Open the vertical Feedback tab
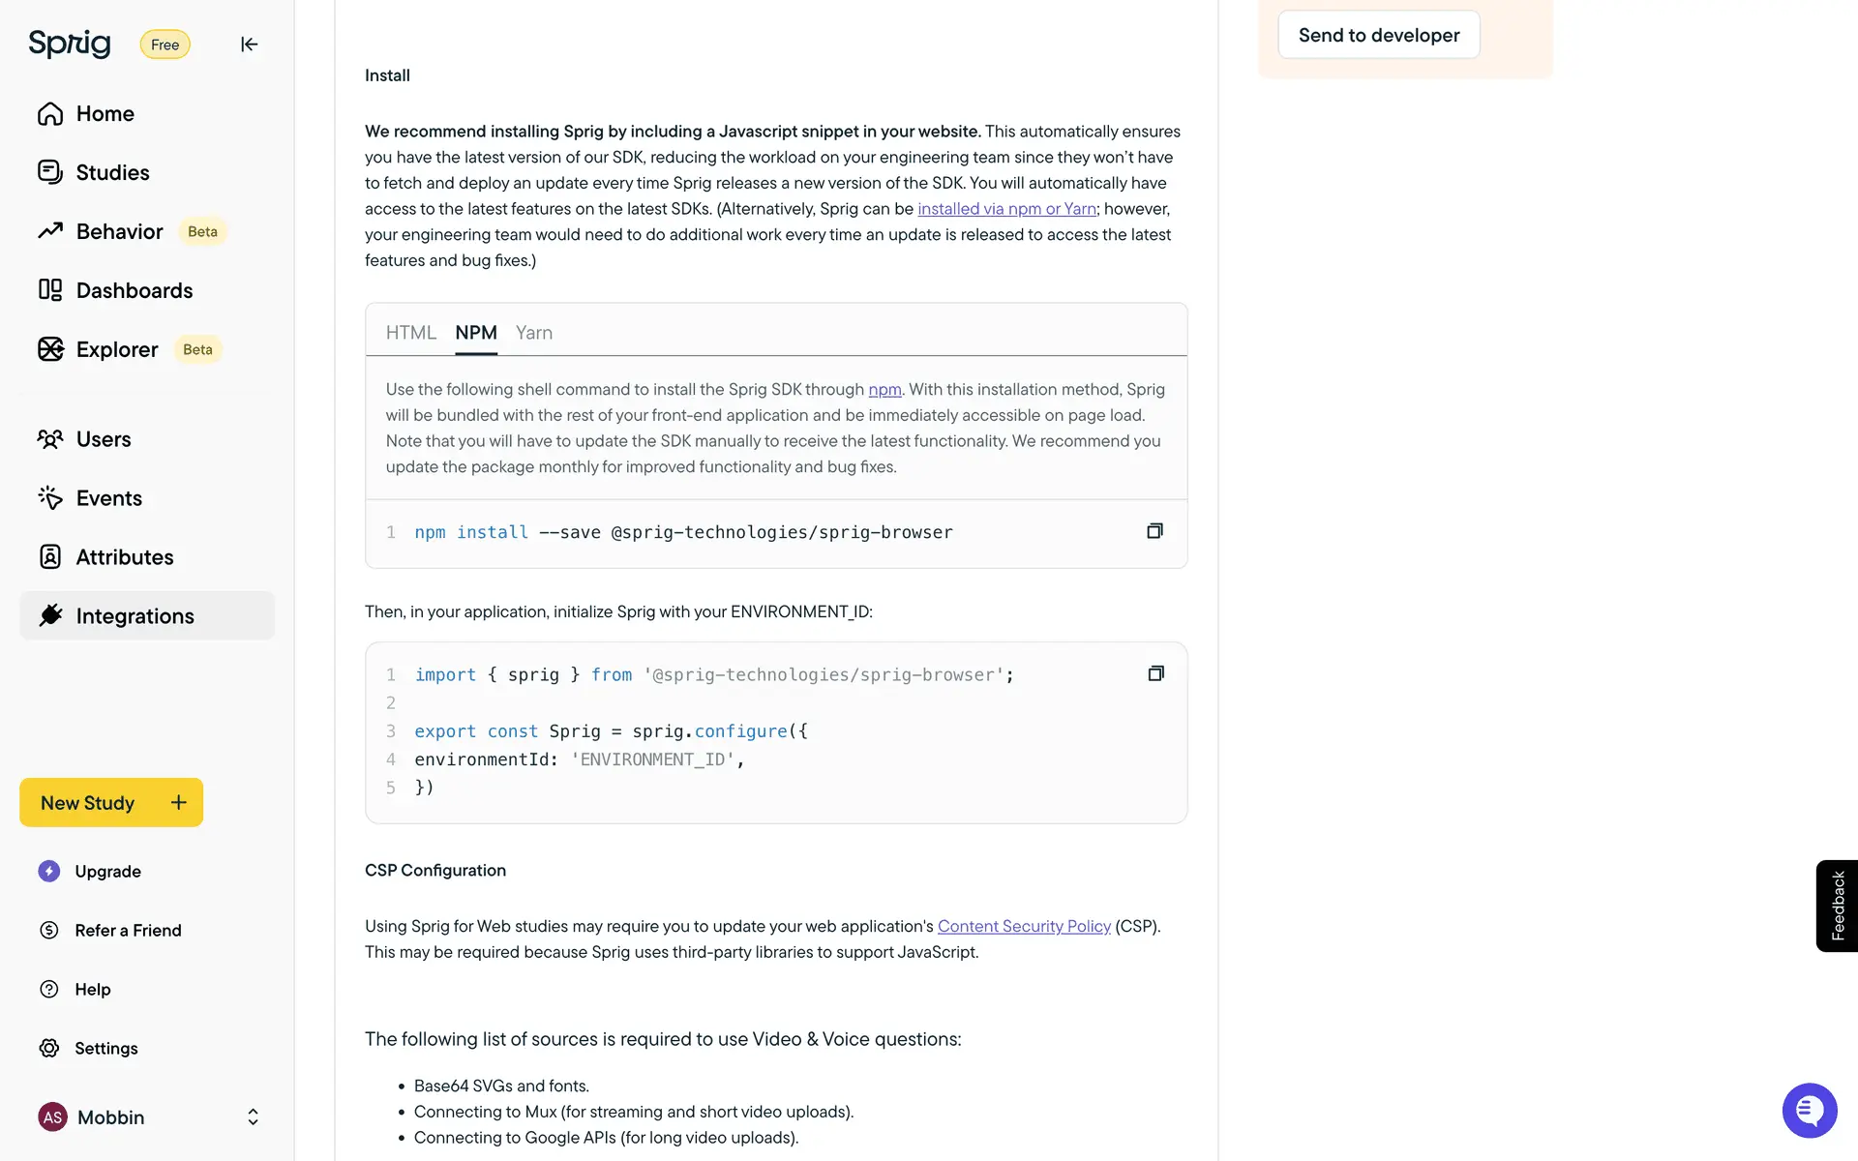Viewport: 1858px width, 1161px height. pyautogui.click(x=1837, y=906)
